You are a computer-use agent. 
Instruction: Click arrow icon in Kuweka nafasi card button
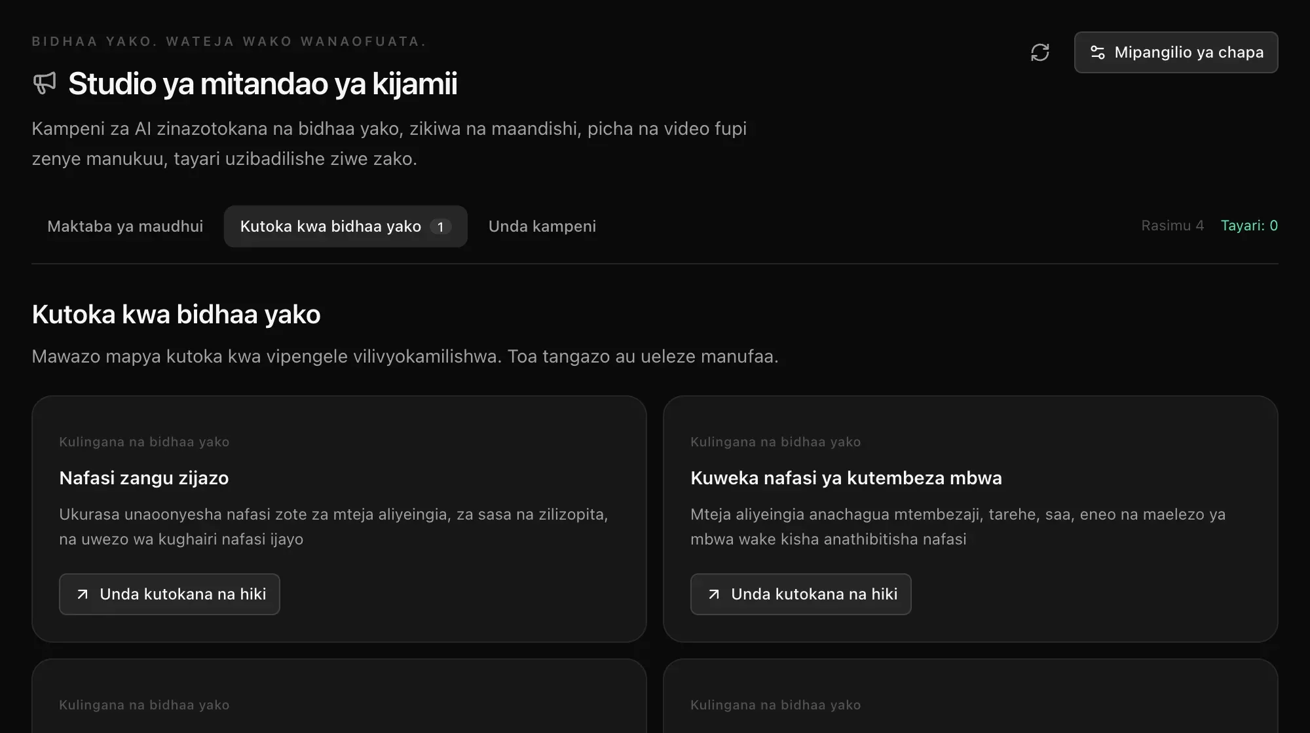(714, 594)
